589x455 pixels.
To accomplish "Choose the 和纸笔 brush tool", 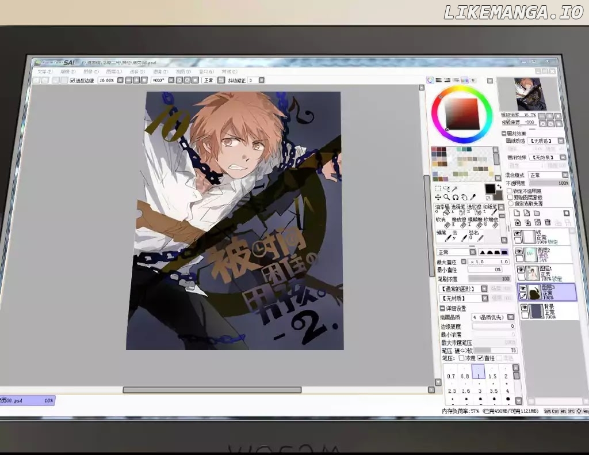I will coord(490,210).
